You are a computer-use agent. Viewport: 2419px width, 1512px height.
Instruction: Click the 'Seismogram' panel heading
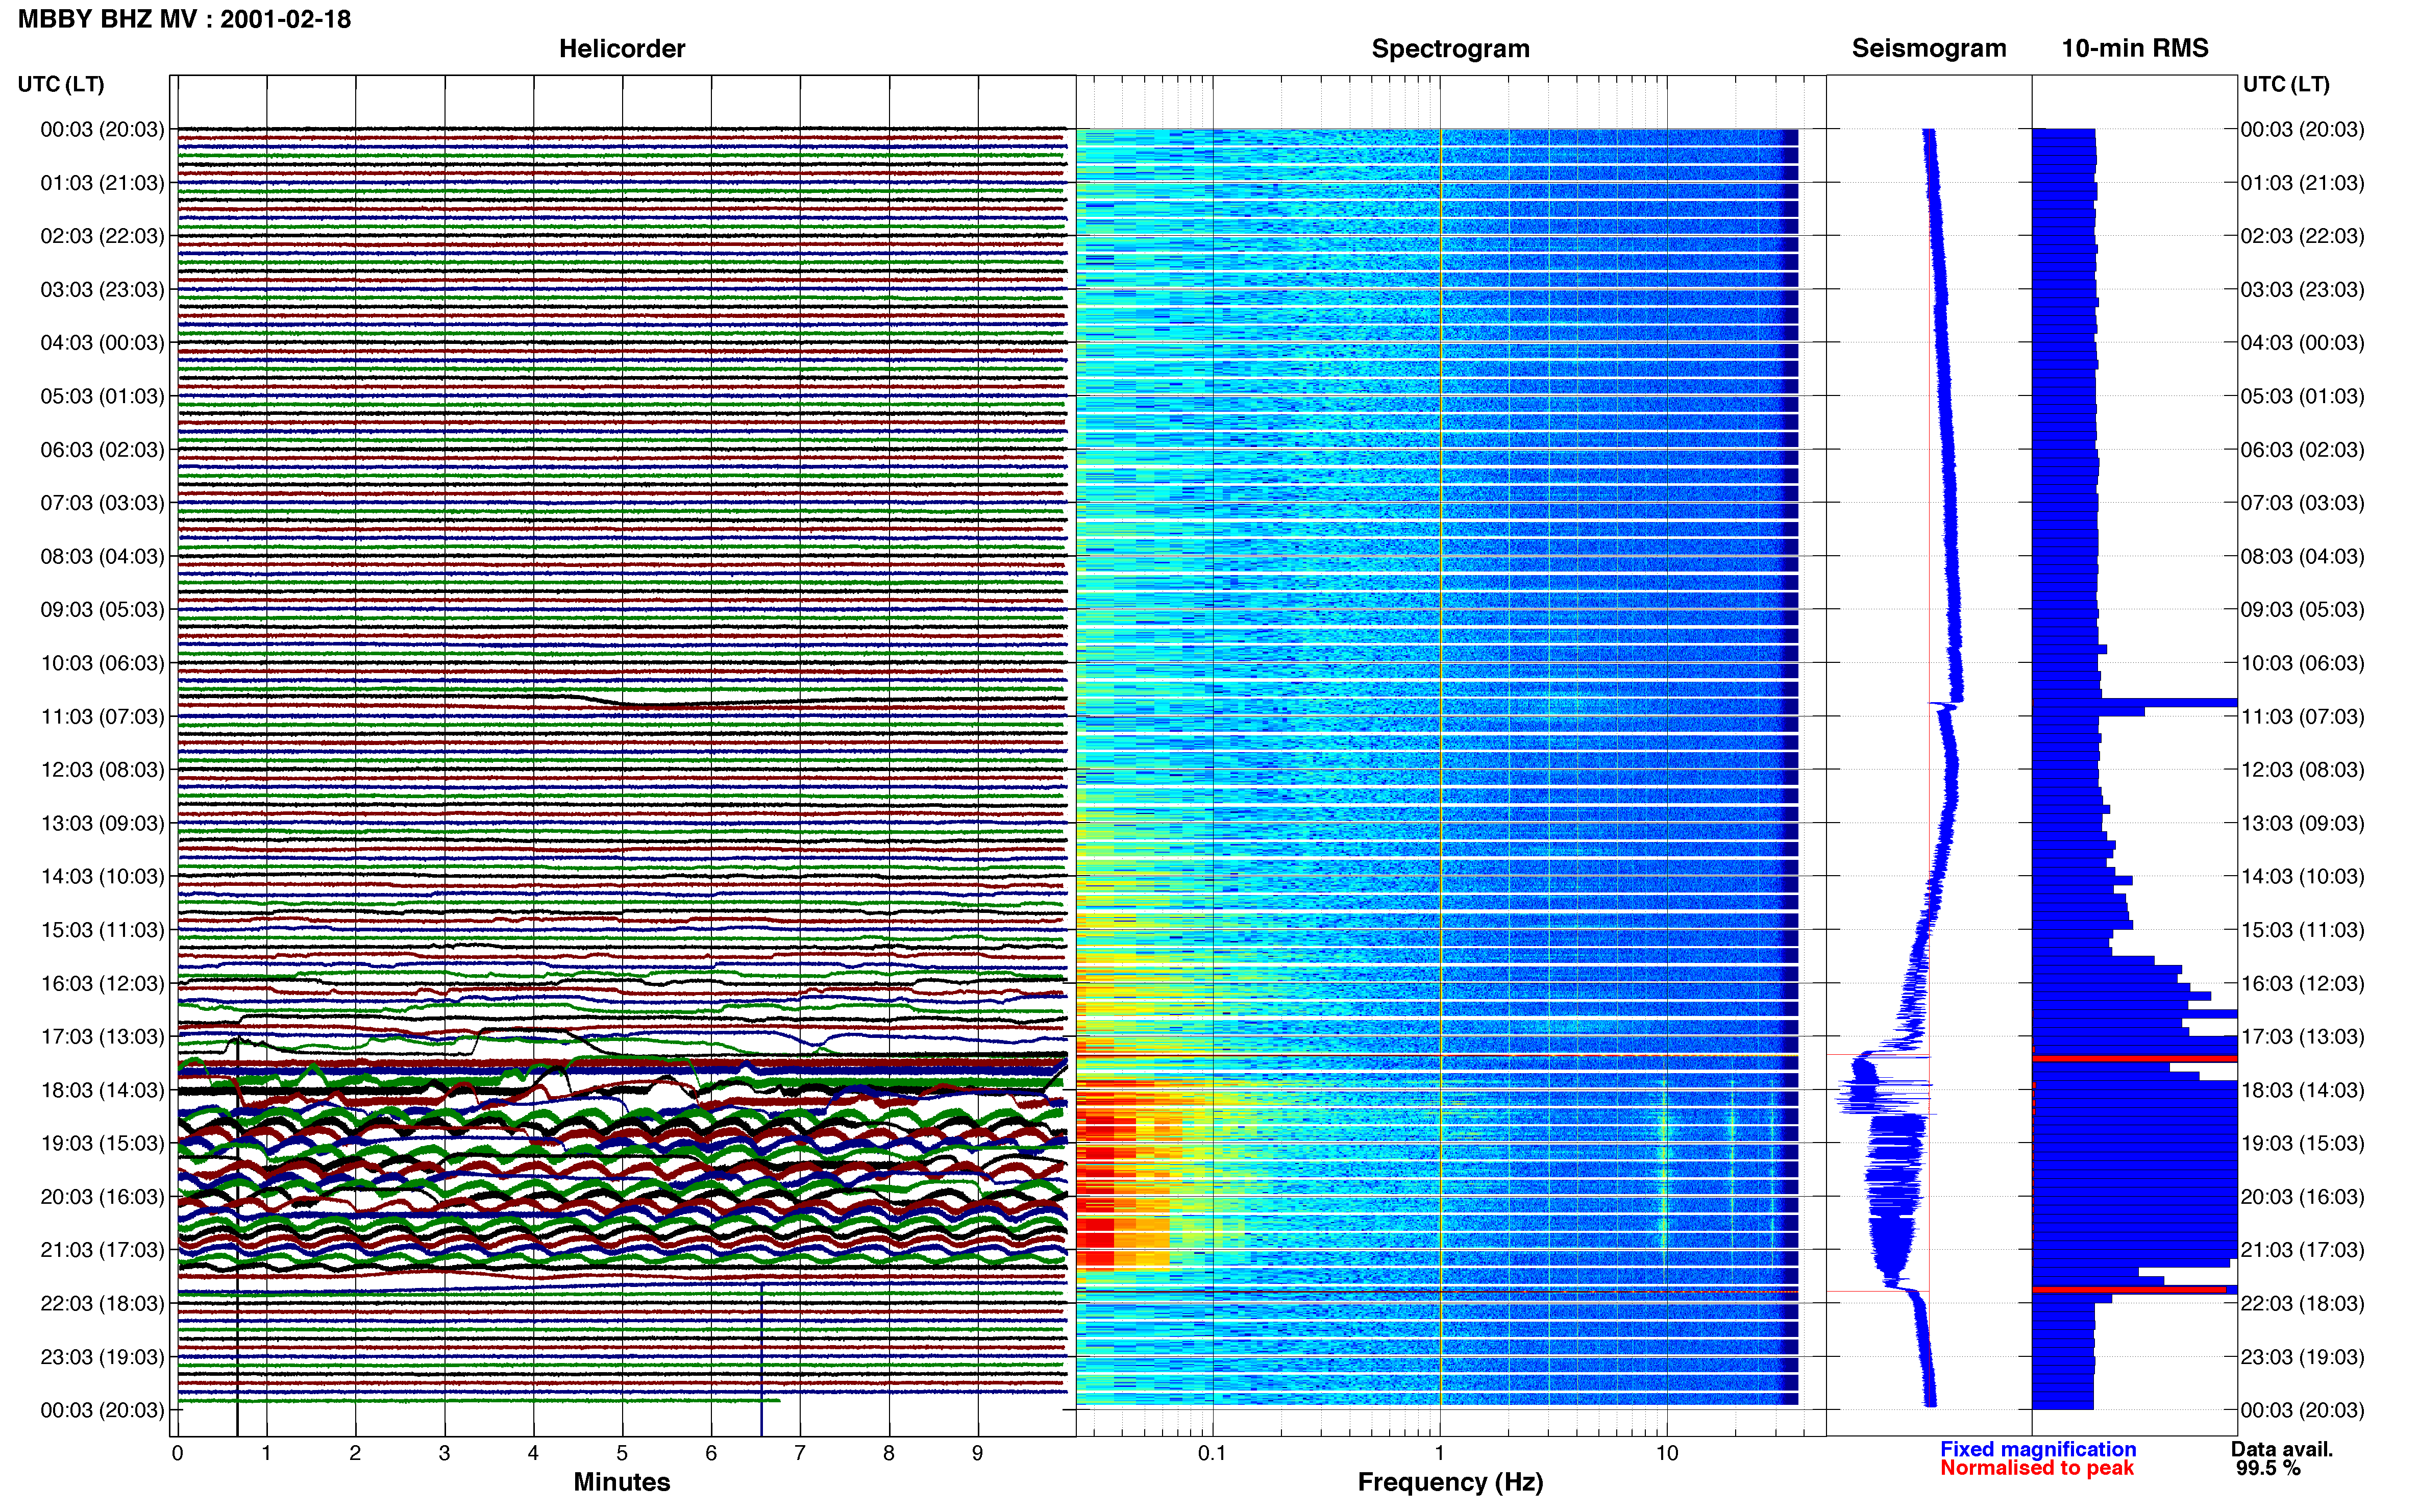pos(1929,49)
